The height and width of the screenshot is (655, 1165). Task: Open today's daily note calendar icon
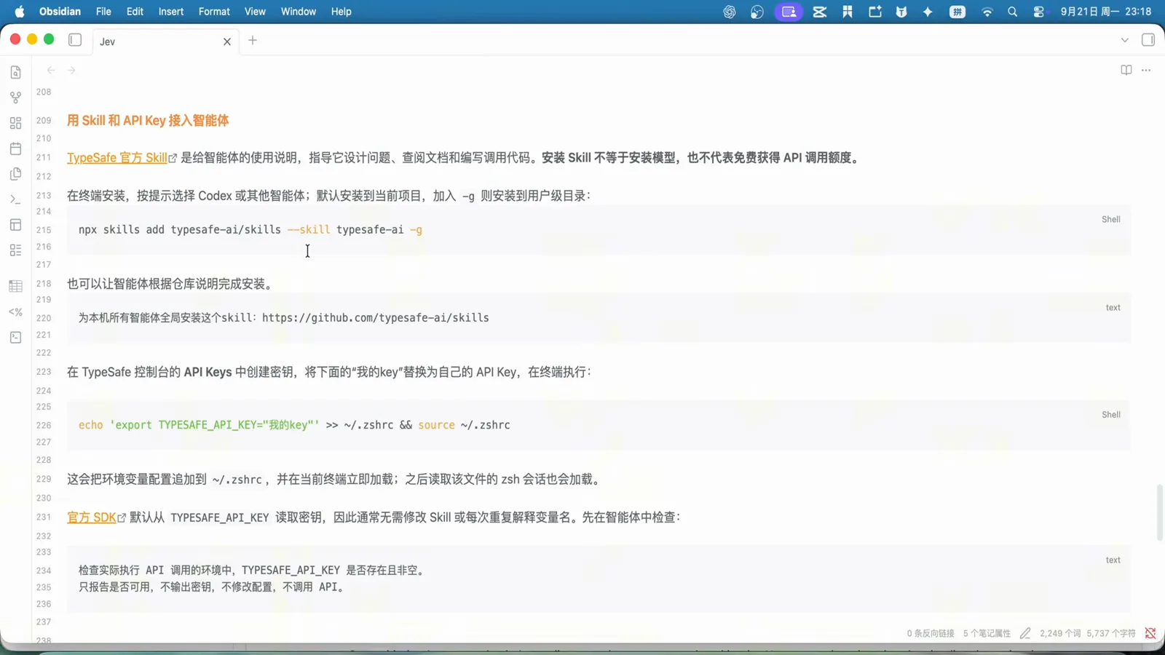point(15,148)
